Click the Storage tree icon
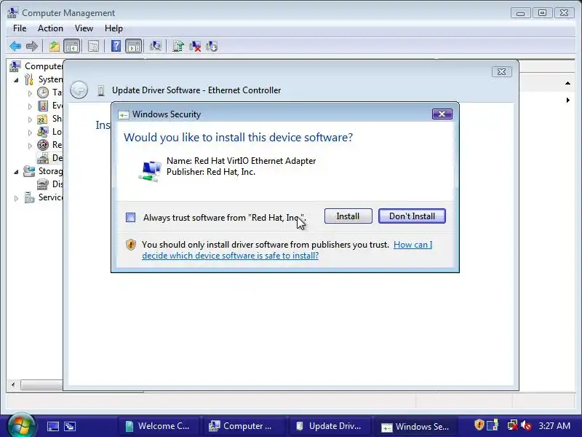Viewport: 582px width, 437px height. pos(29,171)
